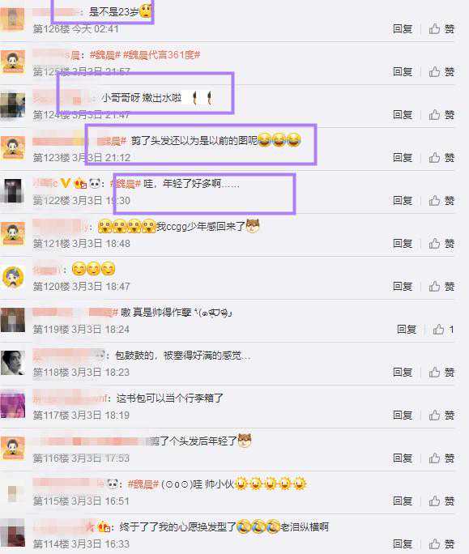Open the #魏晨代言361度# hashtag link
The image size is (469, 554).
pos(161,55)
